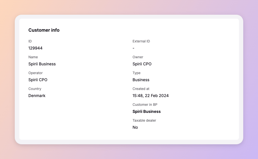
Task: Click the Owner value Spirii CPO
Action: tap(142, 64)
